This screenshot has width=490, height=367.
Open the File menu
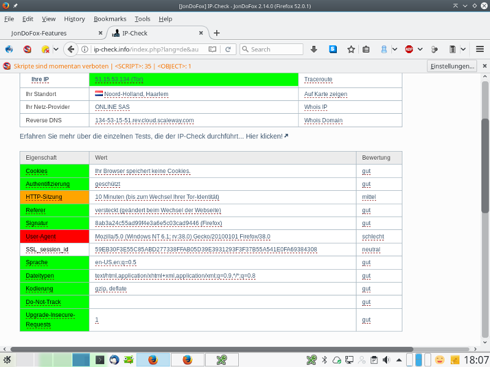coord(9,19)
